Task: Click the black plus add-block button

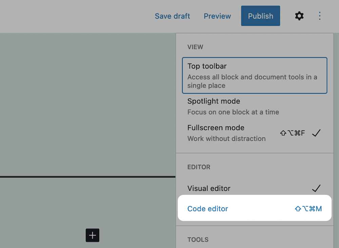Action: 92,235
